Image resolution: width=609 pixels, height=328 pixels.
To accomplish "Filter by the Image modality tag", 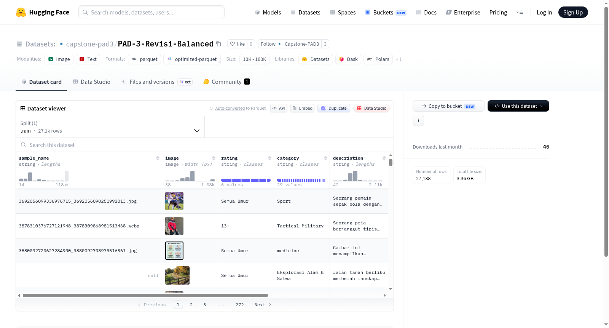I will pos(59,59).
